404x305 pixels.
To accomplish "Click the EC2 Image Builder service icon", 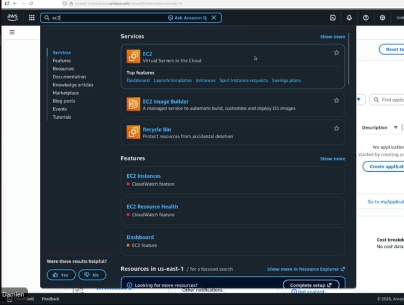I will [133, 104].
